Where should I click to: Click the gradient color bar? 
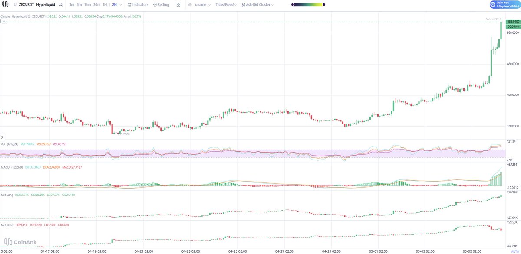point(308,5)
